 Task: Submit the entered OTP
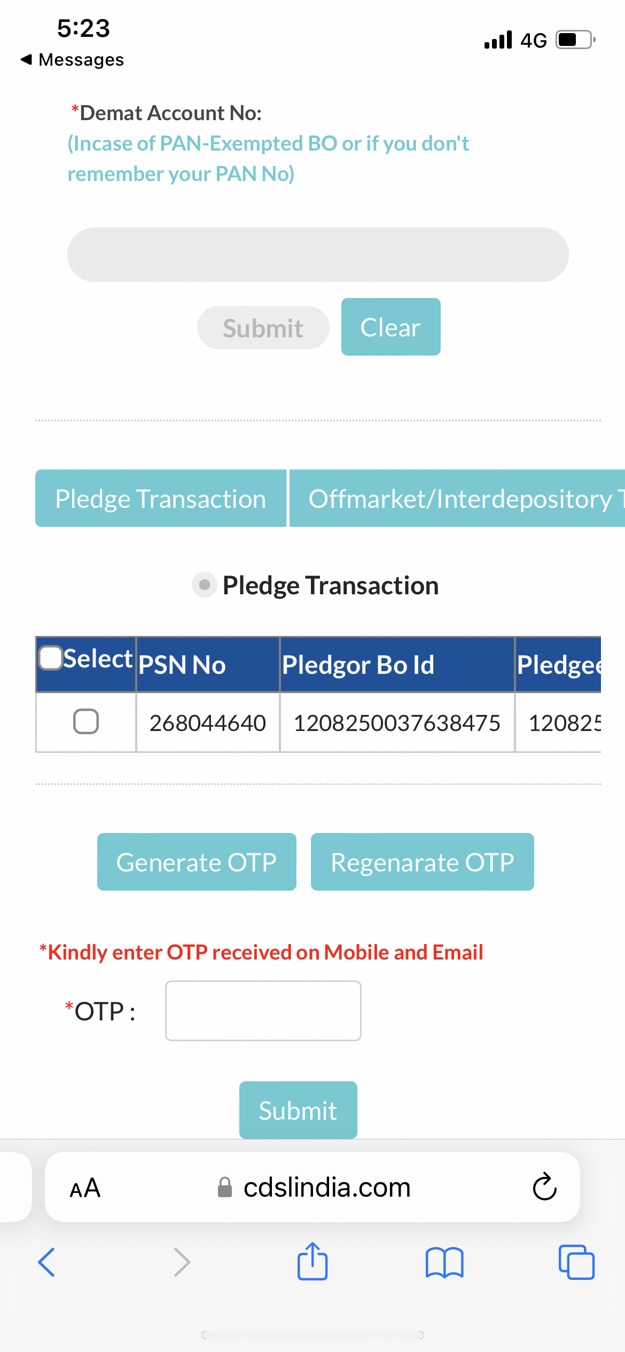[298, 1110]
